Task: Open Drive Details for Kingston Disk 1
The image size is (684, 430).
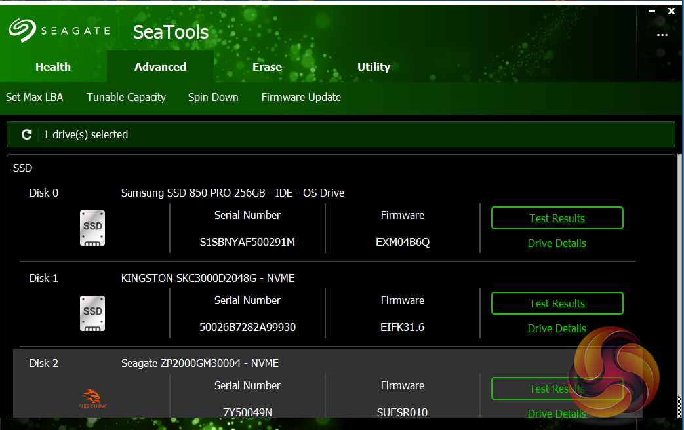Action: tap(557, 328)
